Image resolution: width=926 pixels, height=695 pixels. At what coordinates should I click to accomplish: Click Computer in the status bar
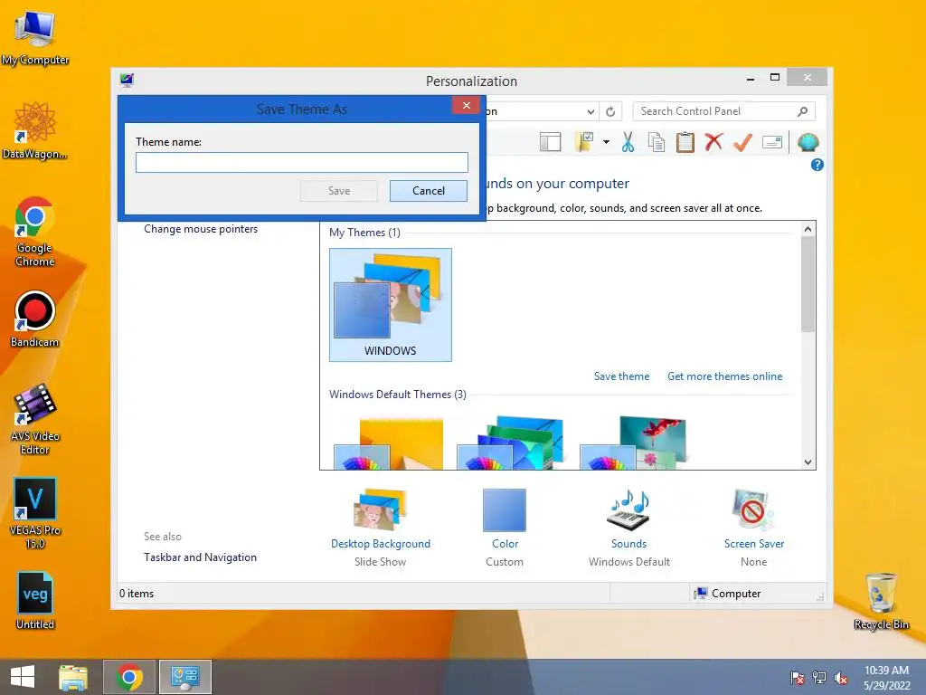pos(728,594)
